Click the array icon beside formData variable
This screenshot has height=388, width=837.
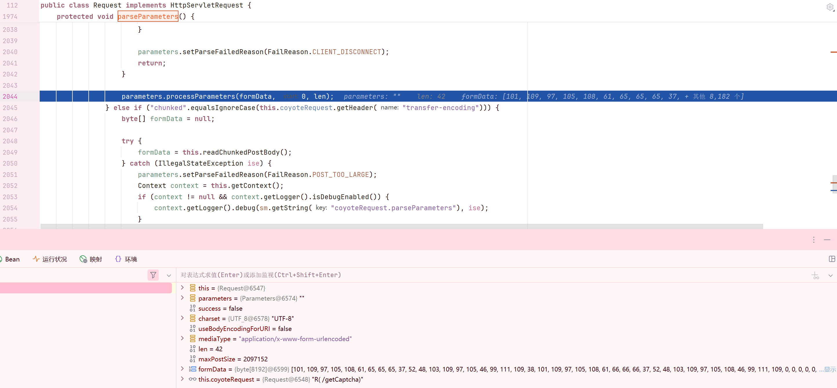point(193,369)
